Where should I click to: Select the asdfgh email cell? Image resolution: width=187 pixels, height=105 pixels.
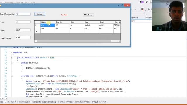pyautogui.click(x=106, y=25)
